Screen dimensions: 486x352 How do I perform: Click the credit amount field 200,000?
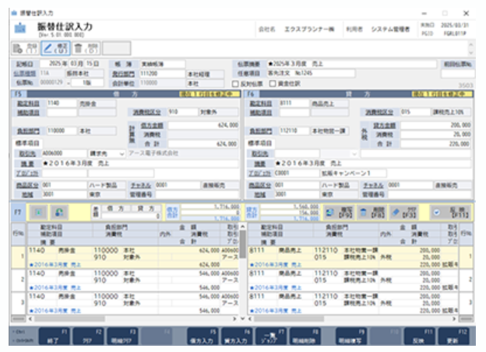click(436, 126)
